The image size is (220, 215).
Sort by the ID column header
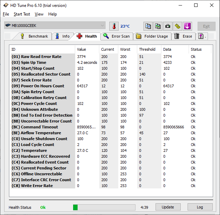pyautogui.click(x=43, y=49)
